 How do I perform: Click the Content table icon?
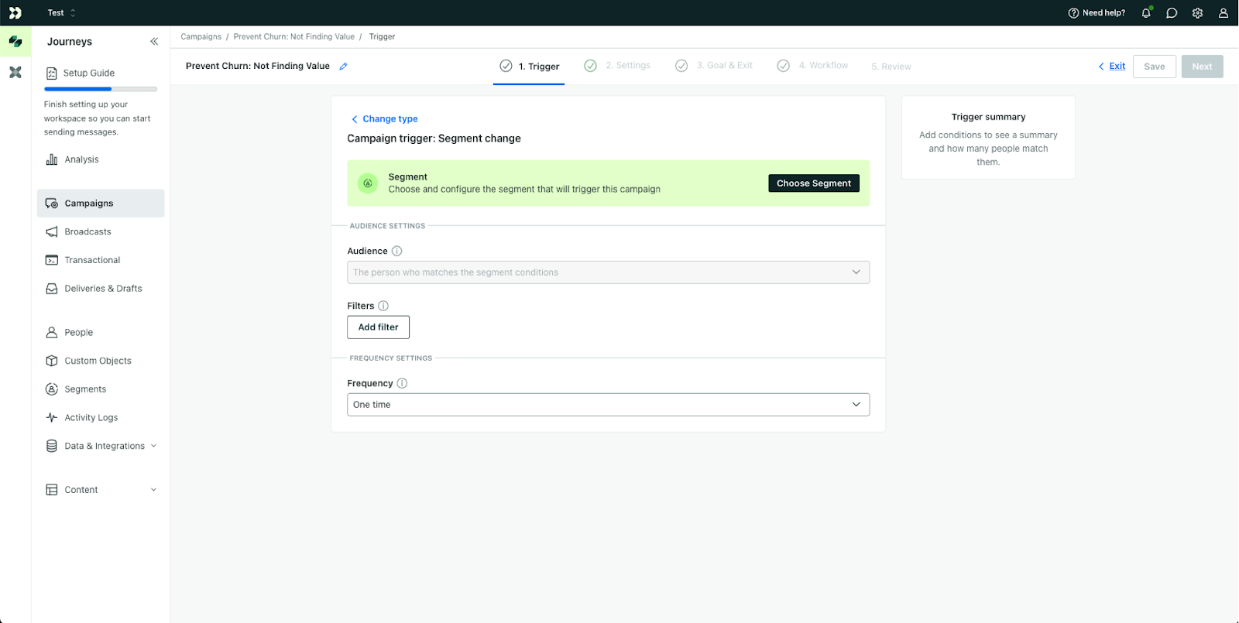coord(52,490)
